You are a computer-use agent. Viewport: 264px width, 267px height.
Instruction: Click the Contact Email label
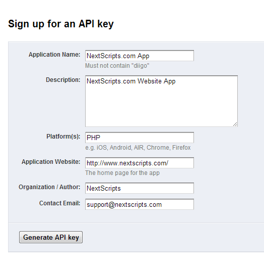click(60, 203)
